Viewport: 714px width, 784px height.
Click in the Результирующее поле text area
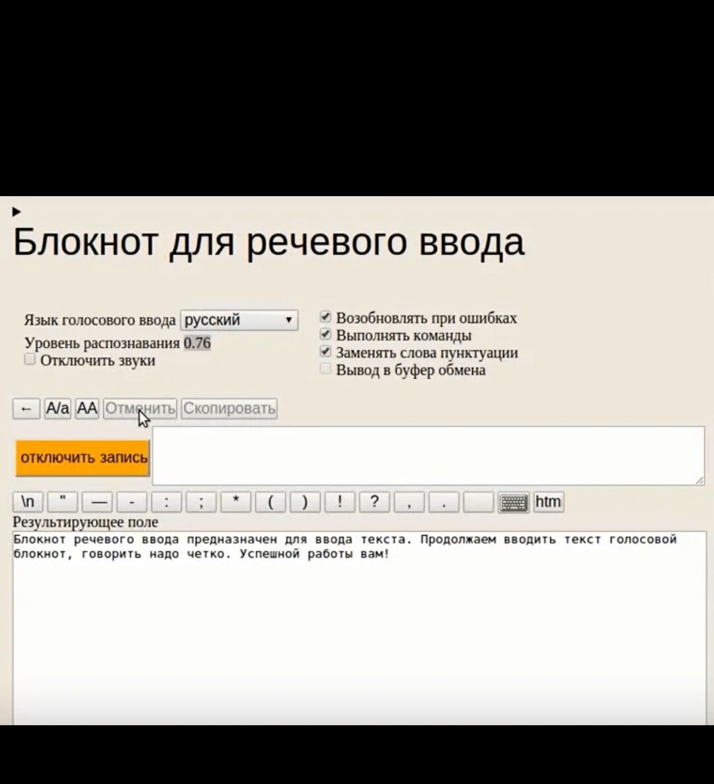pos(359,628)
